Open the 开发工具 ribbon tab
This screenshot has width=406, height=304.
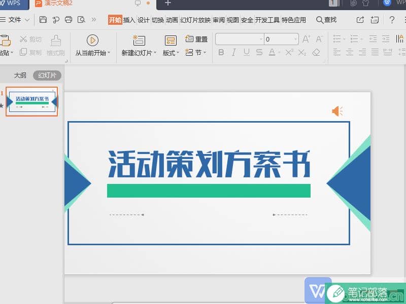point(267,20)
